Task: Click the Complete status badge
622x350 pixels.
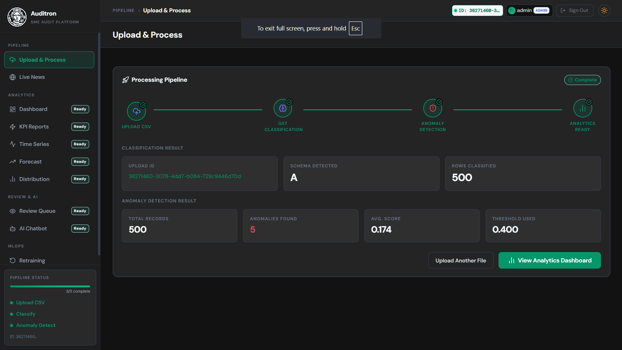Action: click(x=582, y=80)
